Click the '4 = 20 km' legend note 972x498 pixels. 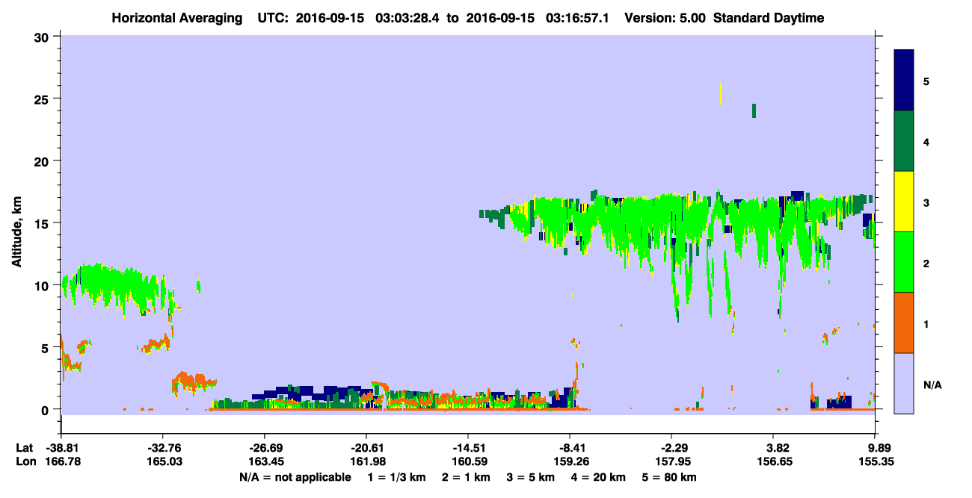599,477
